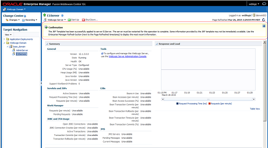Image resolution: width=268 pixels, height=148 pixels.
Task: Open the WebLogic Domain menu
Action: click(16, 9)
